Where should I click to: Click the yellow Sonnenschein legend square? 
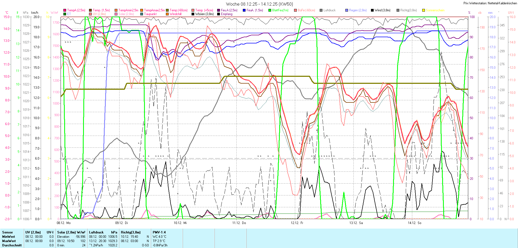[424, 10]
